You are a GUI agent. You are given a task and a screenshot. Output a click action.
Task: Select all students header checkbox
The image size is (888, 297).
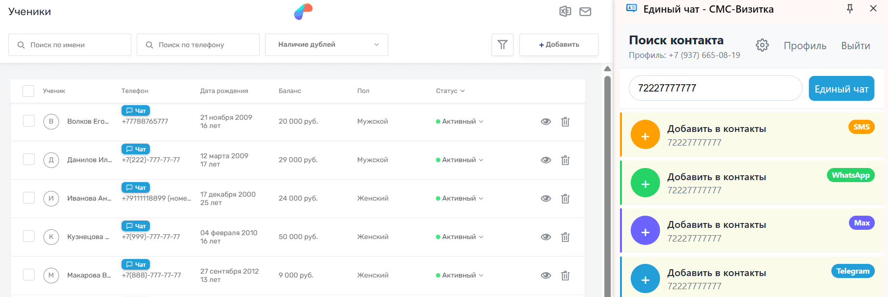pos(28,91)
